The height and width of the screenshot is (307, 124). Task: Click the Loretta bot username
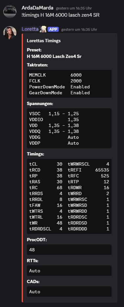click(x=30, y=29)
